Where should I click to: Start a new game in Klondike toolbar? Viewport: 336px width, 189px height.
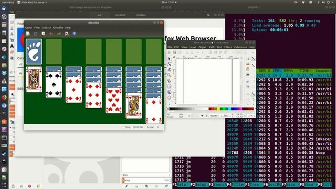coord(28,34)
